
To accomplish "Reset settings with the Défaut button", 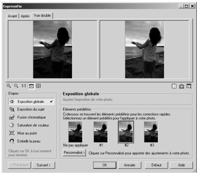I will (x=156, y=165).
